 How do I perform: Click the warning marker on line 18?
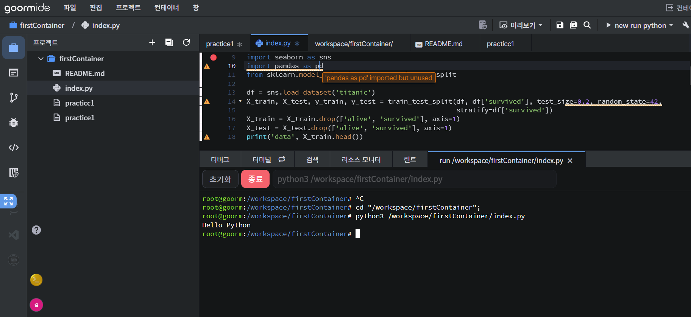point(207,137)
